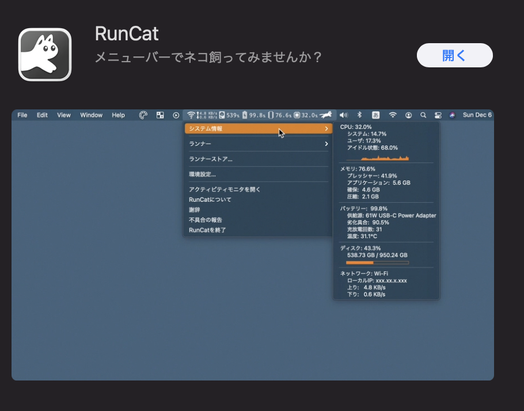
Task: Click the RunCat title text
Action: coord(127,33)
